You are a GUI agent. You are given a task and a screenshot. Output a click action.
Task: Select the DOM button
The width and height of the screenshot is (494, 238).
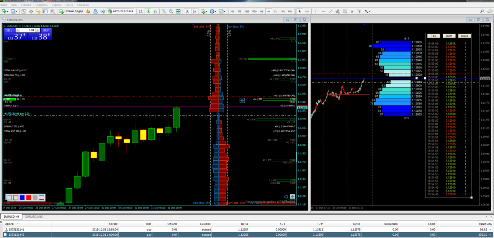point(449,36)
